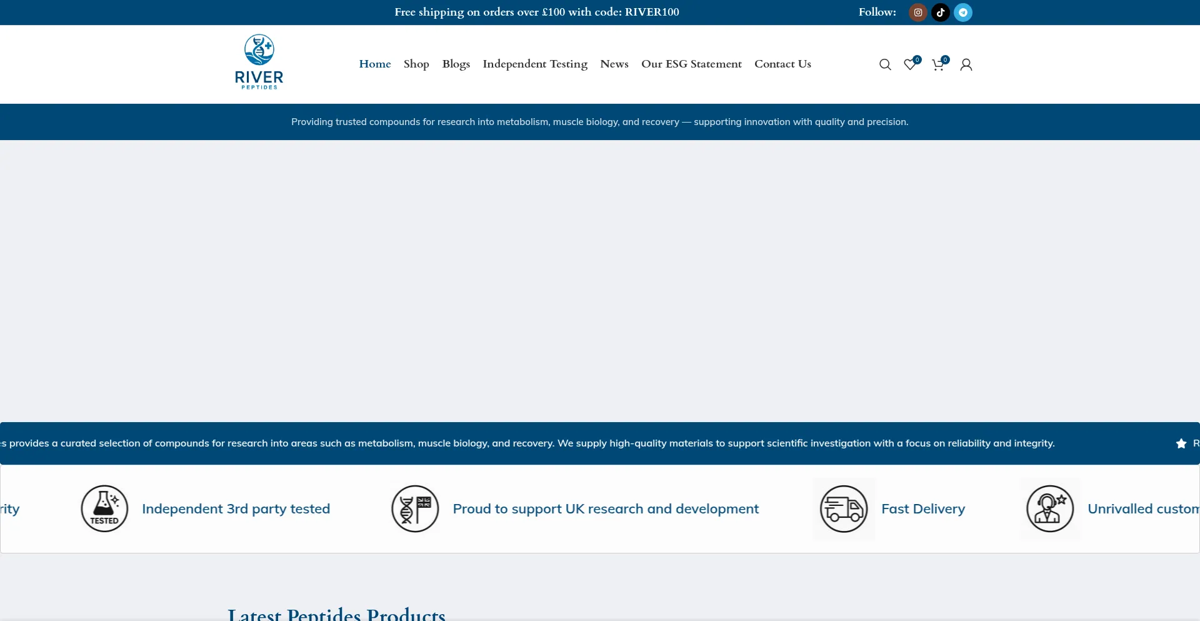Go to Contact Us page

coord(782,64)
